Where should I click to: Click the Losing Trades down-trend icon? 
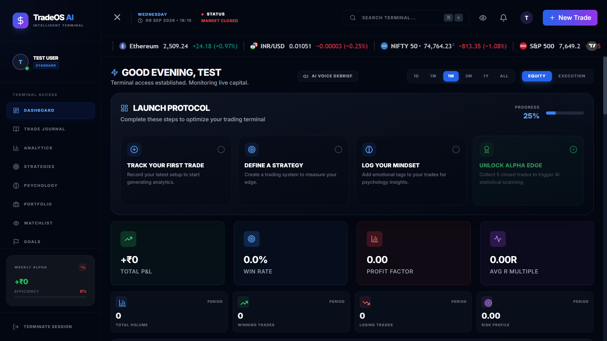tap(365, 302)
